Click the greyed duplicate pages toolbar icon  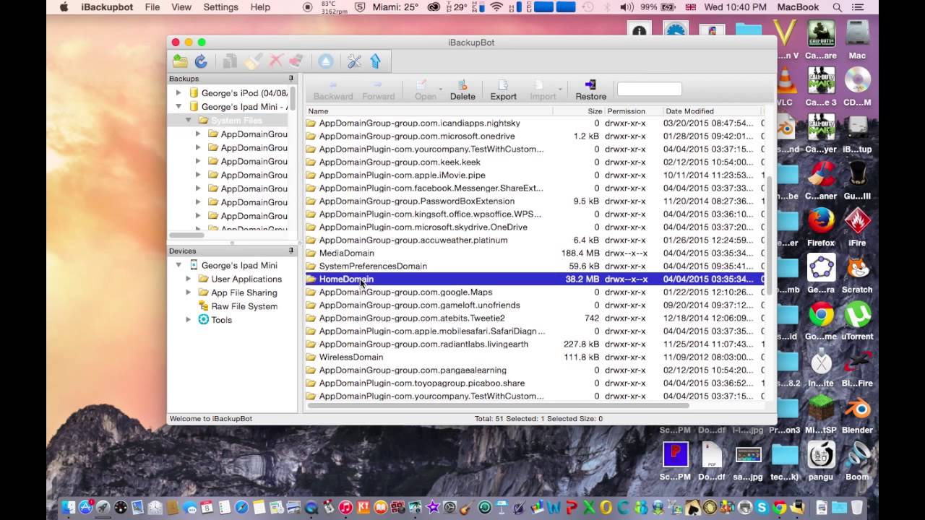(230, 61)
